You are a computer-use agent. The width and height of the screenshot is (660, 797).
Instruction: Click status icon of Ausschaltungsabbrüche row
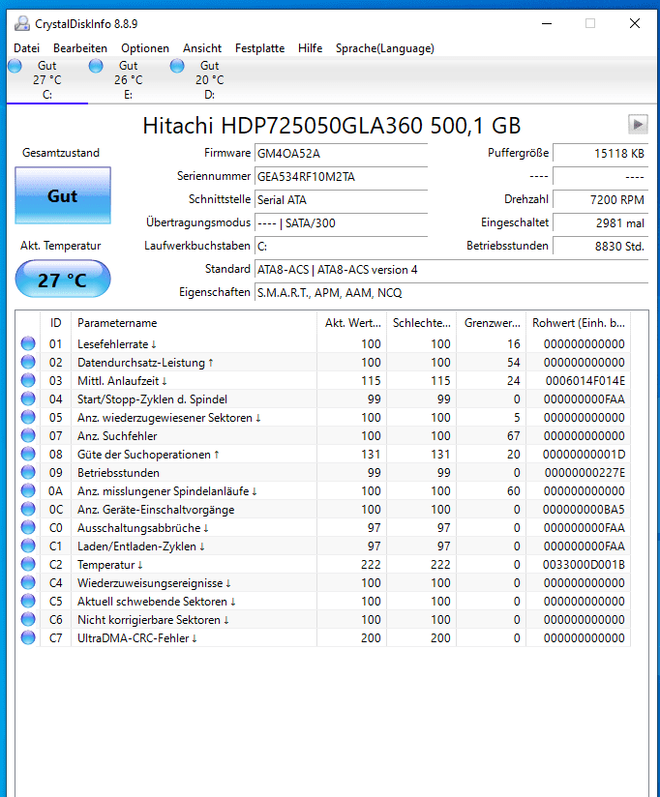point(28,527)
